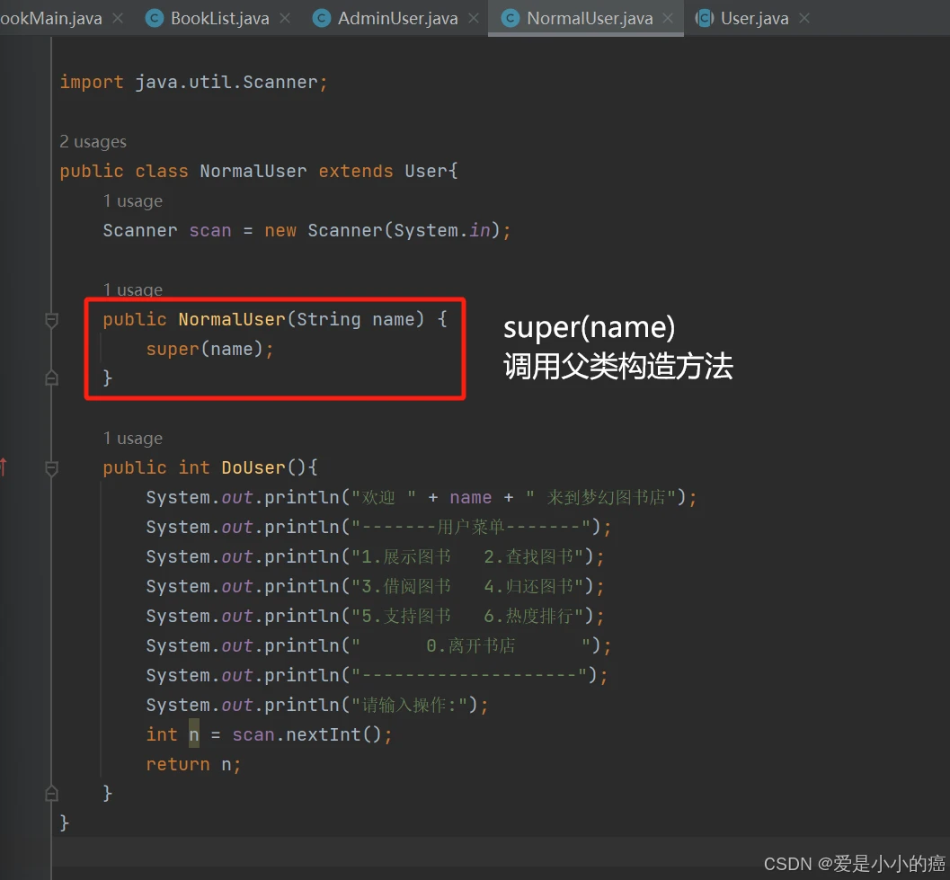
Task: Click the 'return n;' statement
Action: (x=193, y=765)
